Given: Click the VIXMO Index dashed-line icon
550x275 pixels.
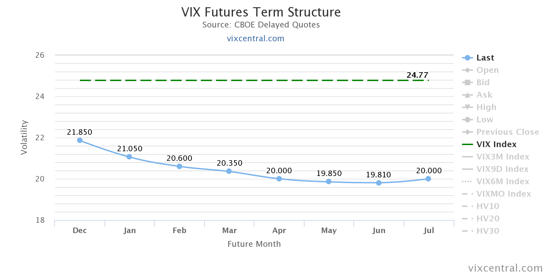Looking at the screenshot, I should pyautogui.click(x=467, y=194).
